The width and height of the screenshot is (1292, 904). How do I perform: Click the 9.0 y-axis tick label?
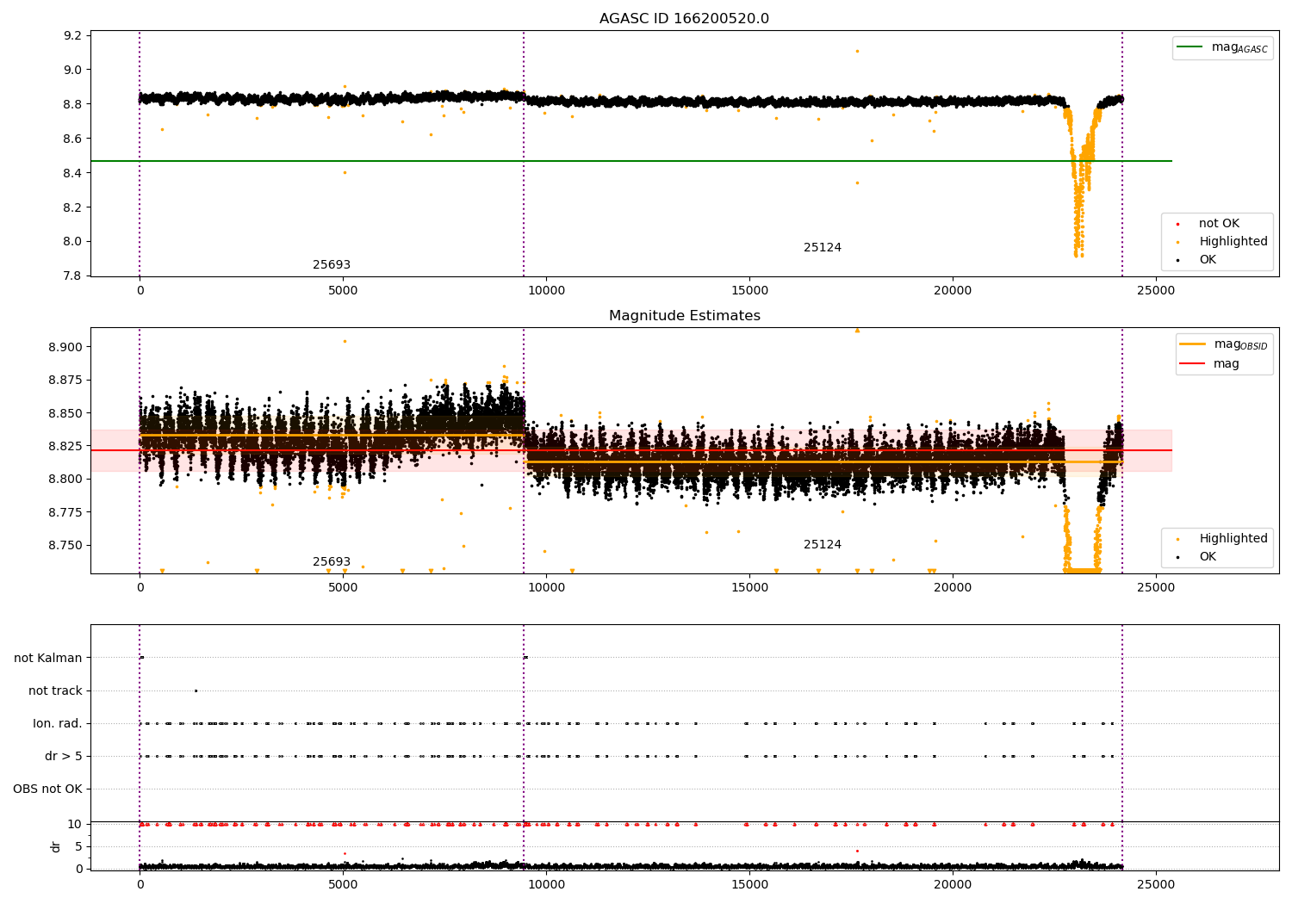[x=73, y=70]
